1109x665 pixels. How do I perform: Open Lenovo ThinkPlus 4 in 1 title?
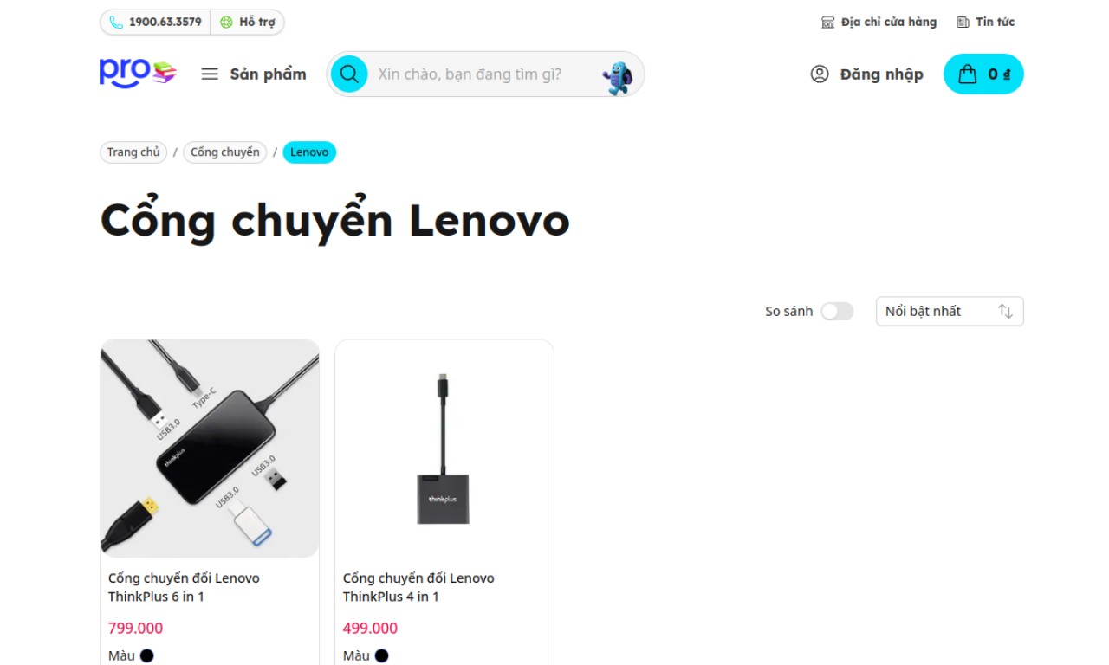point(418,587)
